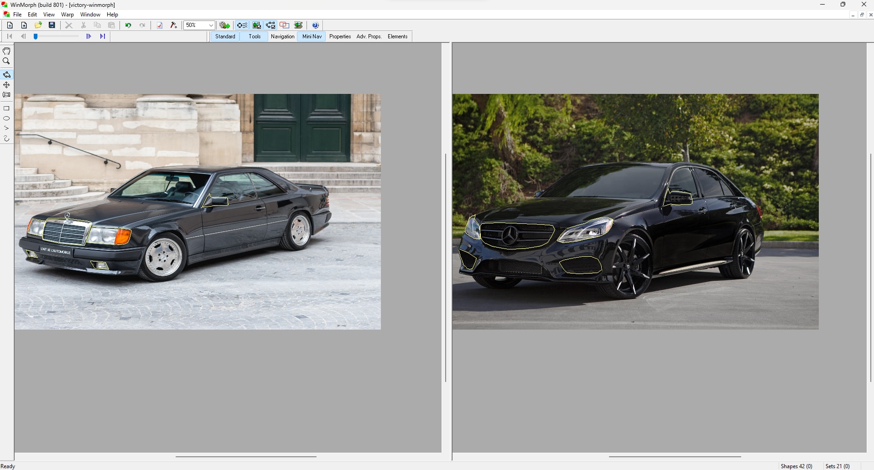Image resolution: width=874 pixels, height=470 pixels.
Task: Jump to the first frame
Action: [x=10, y=36]
